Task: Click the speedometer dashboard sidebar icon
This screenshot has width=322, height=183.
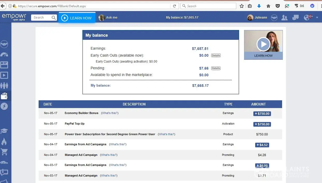Action: pos(4,54)
